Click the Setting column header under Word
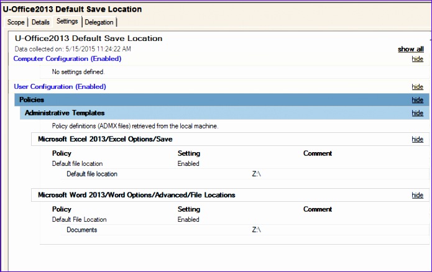 (189, 209)
